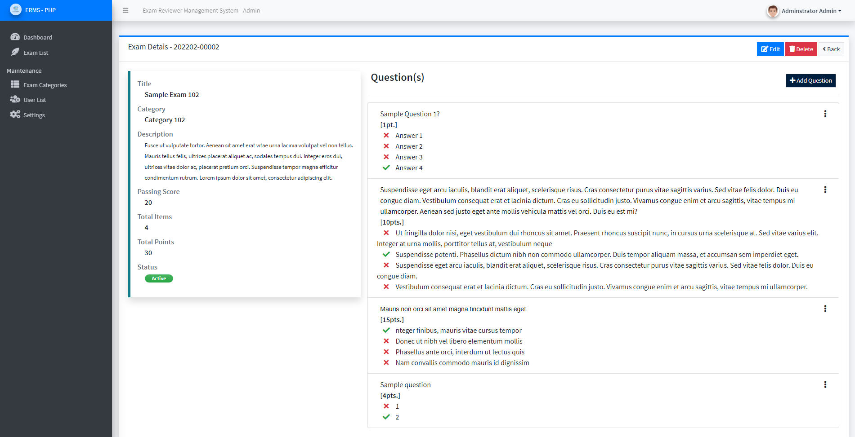Click the red X beside Answer 3
Screen dimensions: 855x437
pos(386,157)
